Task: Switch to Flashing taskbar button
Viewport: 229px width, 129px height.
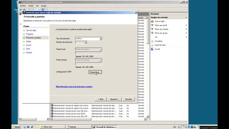Action: [79, 127]
